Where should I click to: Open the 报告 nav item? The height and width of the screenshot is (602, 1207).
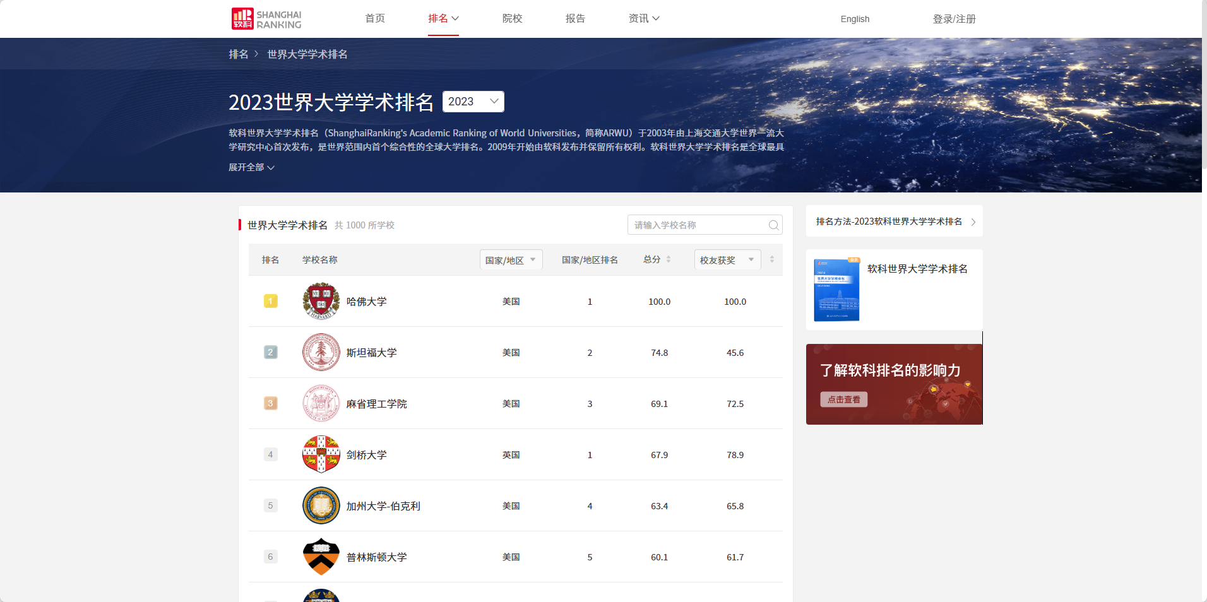(x=575, y=18)
